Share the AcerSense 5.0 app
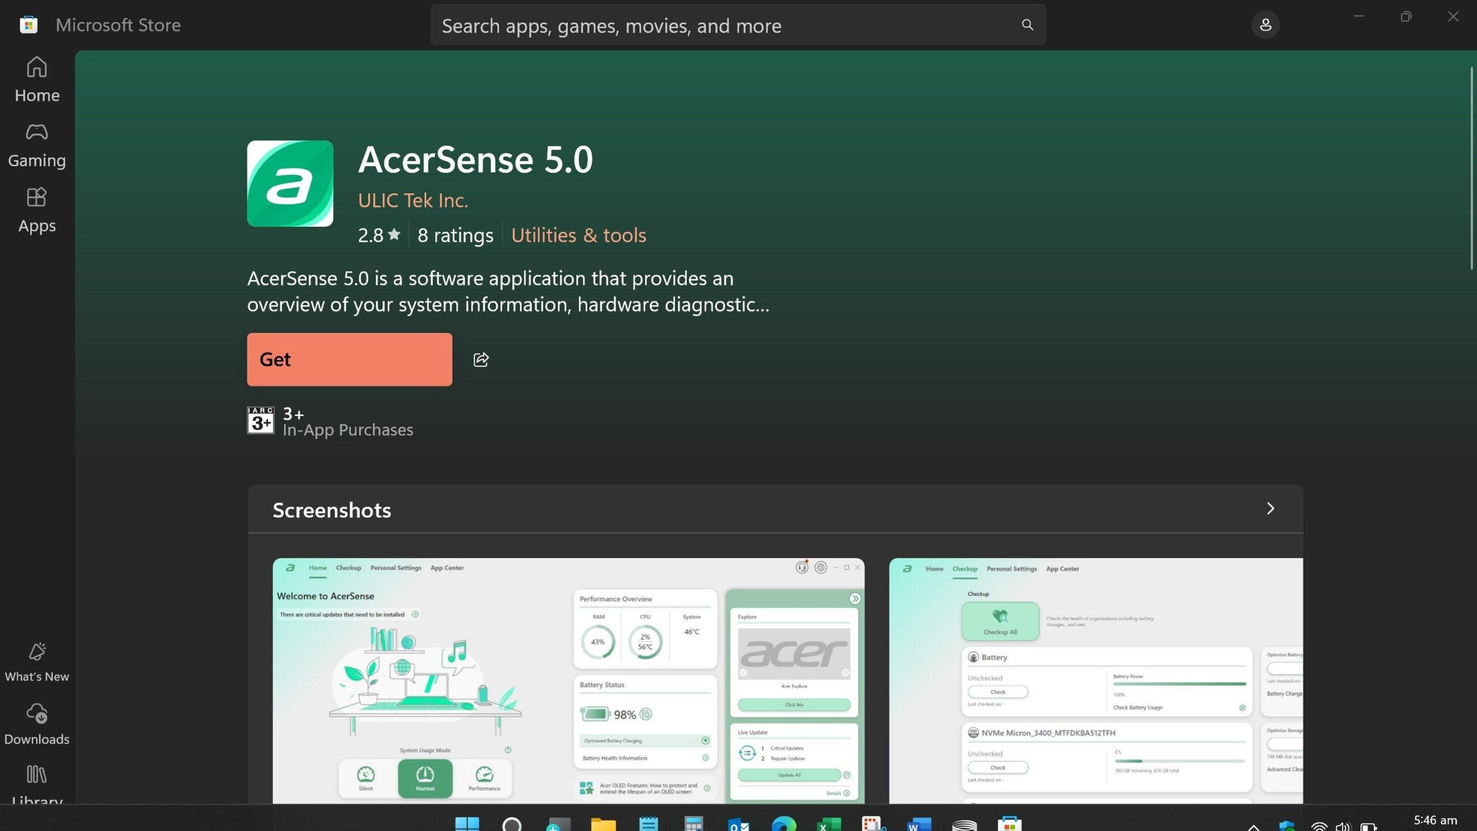The height and width of the screenshot is (831, 1477). coord(481,359)
